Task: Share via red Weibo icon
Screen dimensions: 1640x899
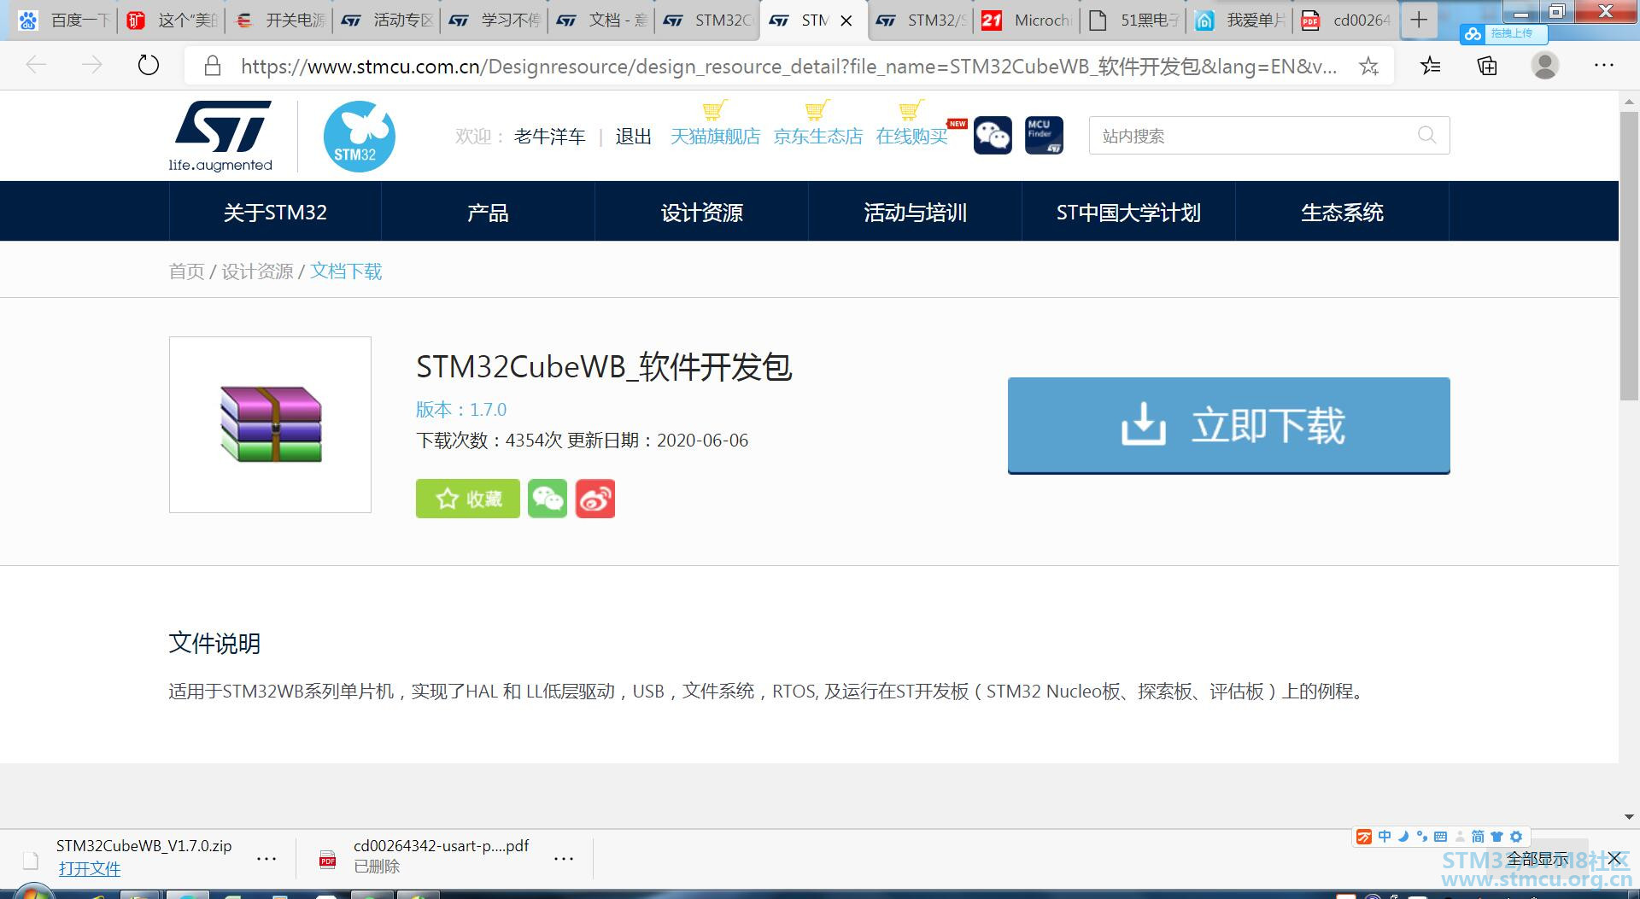Action: click(595, 499)
